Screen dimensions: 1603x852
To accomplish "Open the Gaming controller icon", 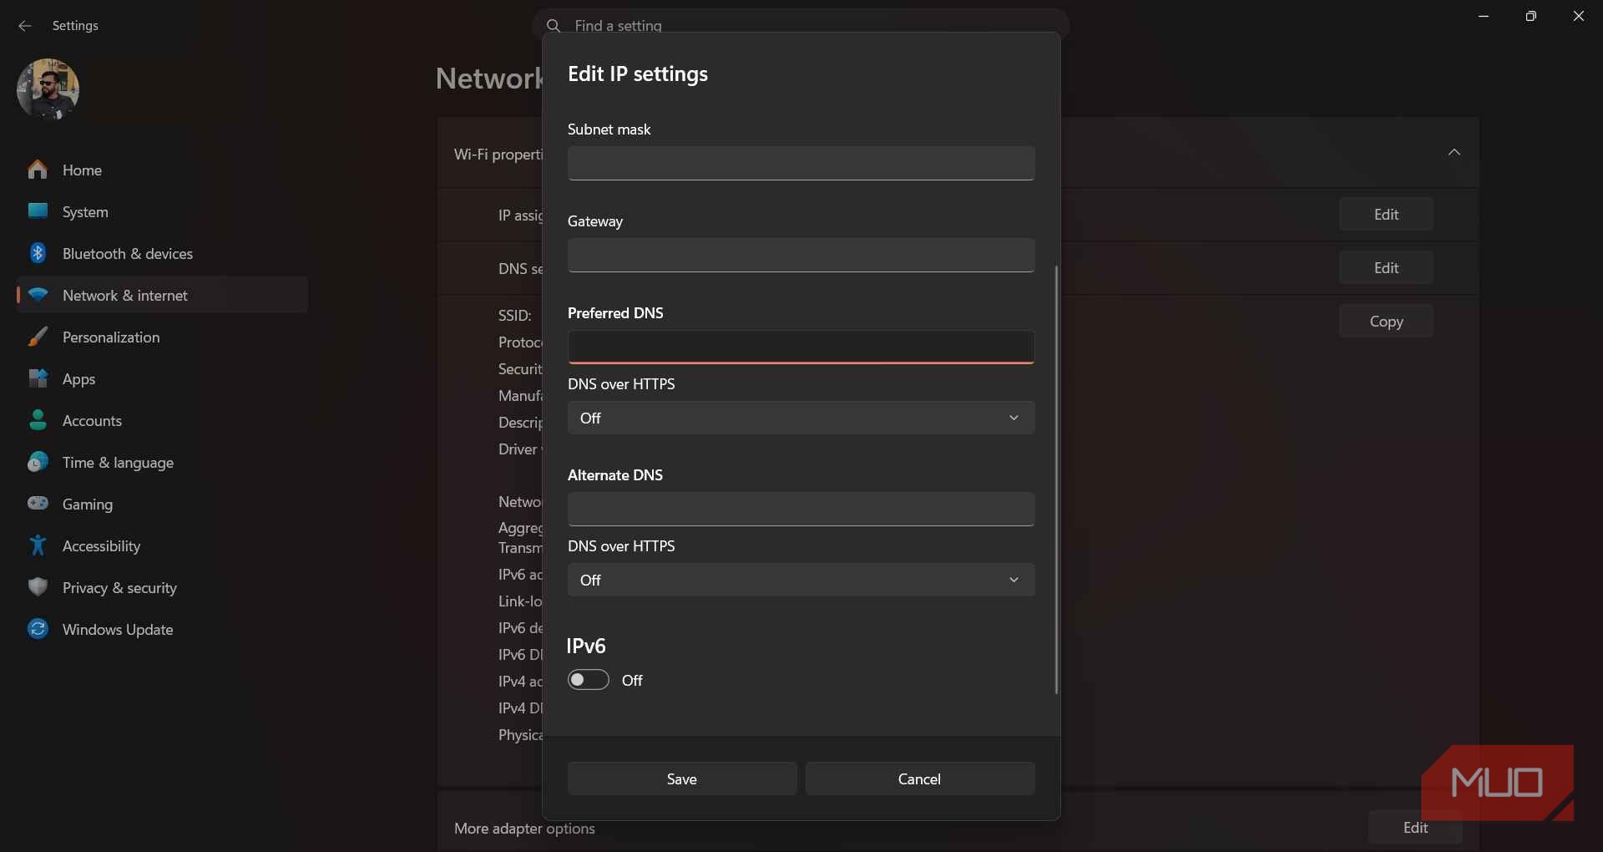I will click(x=38, y=503).
